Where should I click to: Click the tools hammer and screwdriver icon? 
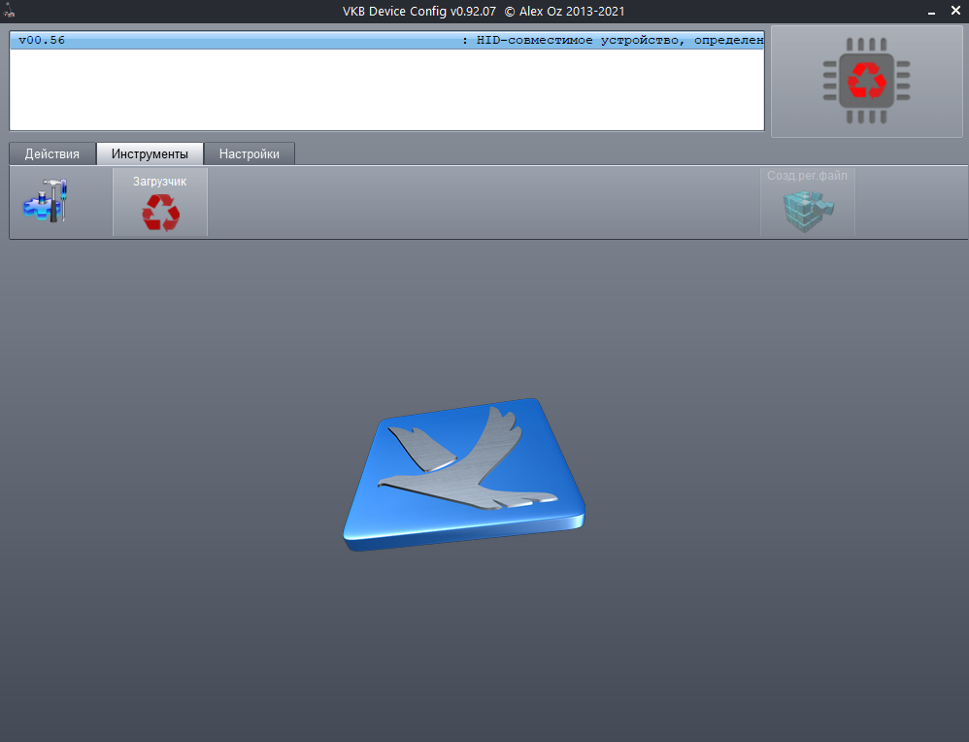click(x=45, y=201)
